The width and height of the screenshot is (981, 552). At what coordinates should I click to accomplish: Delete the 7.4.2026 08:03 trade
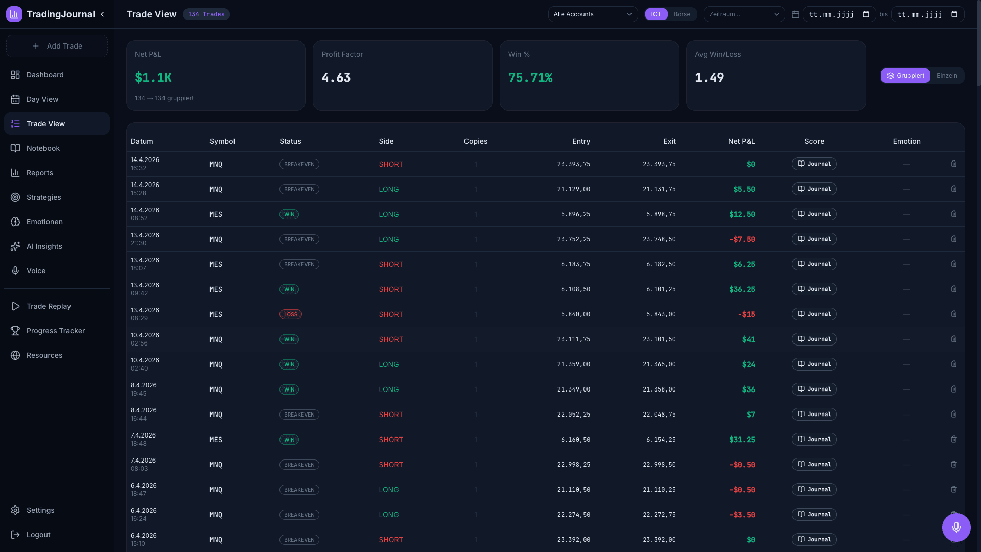953,465
